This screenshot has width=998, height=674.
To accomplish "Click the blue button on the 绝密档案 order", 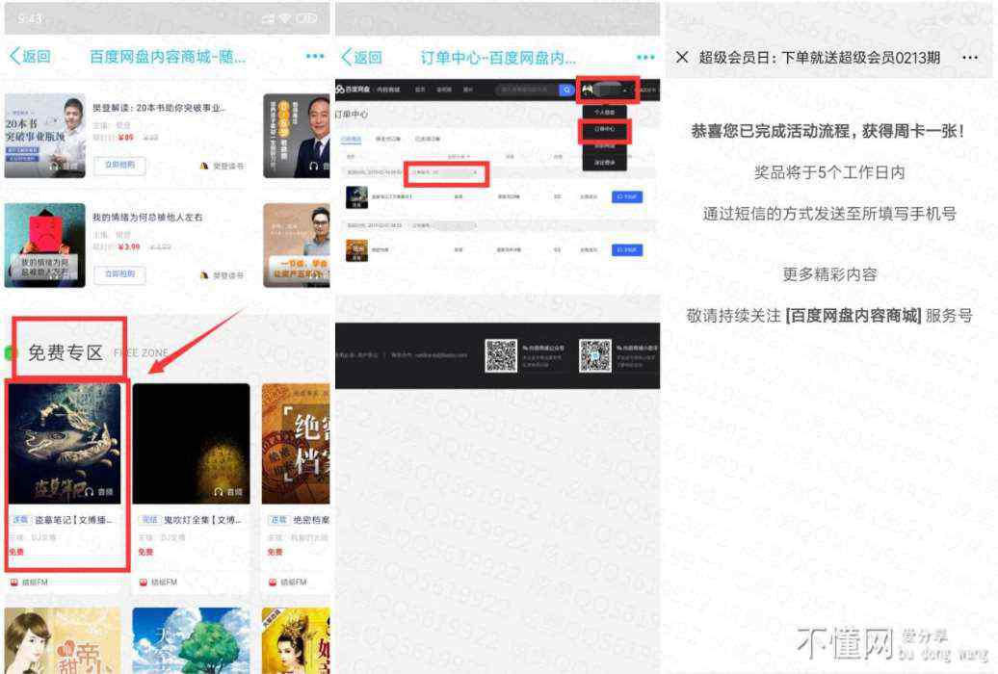I will pyautogui.click(x=627, y=250).
